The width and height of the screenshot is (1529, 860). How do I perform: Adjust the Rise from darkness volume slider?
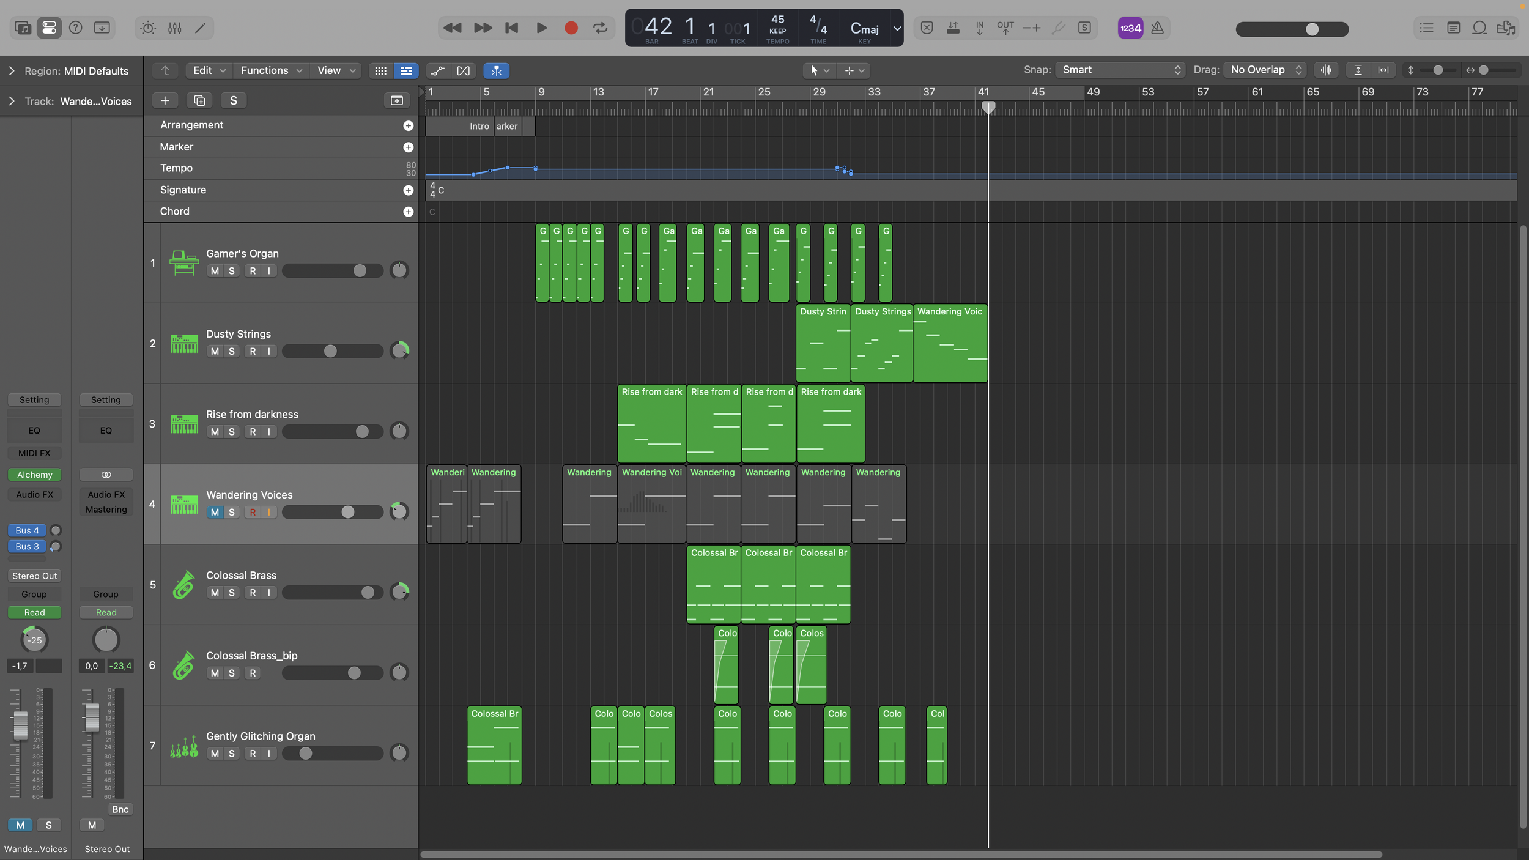pyautogui.click(x=362, y=432)
